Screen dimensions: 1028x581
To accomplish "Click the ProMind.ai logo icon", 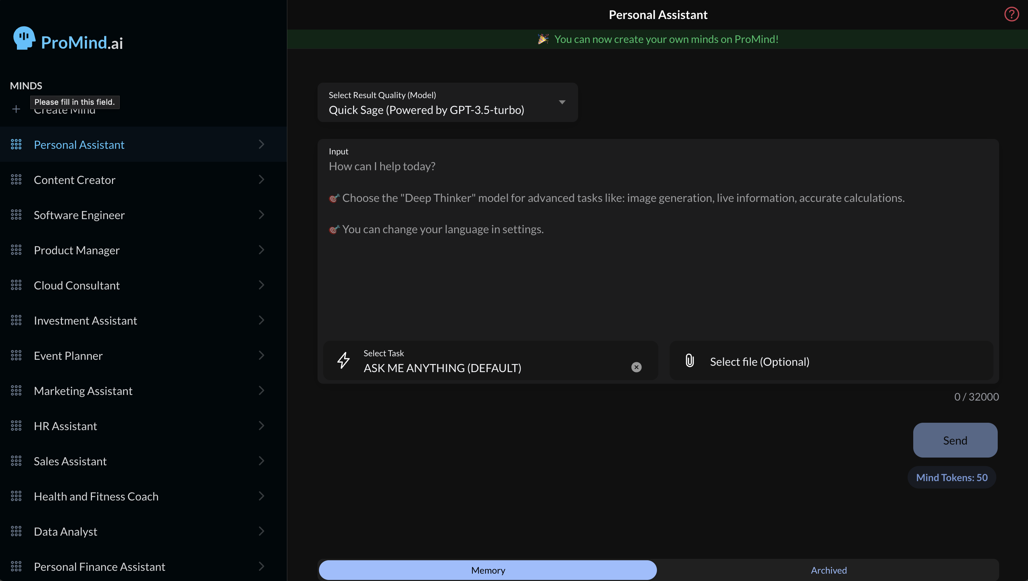I will [x=23, y=38].
